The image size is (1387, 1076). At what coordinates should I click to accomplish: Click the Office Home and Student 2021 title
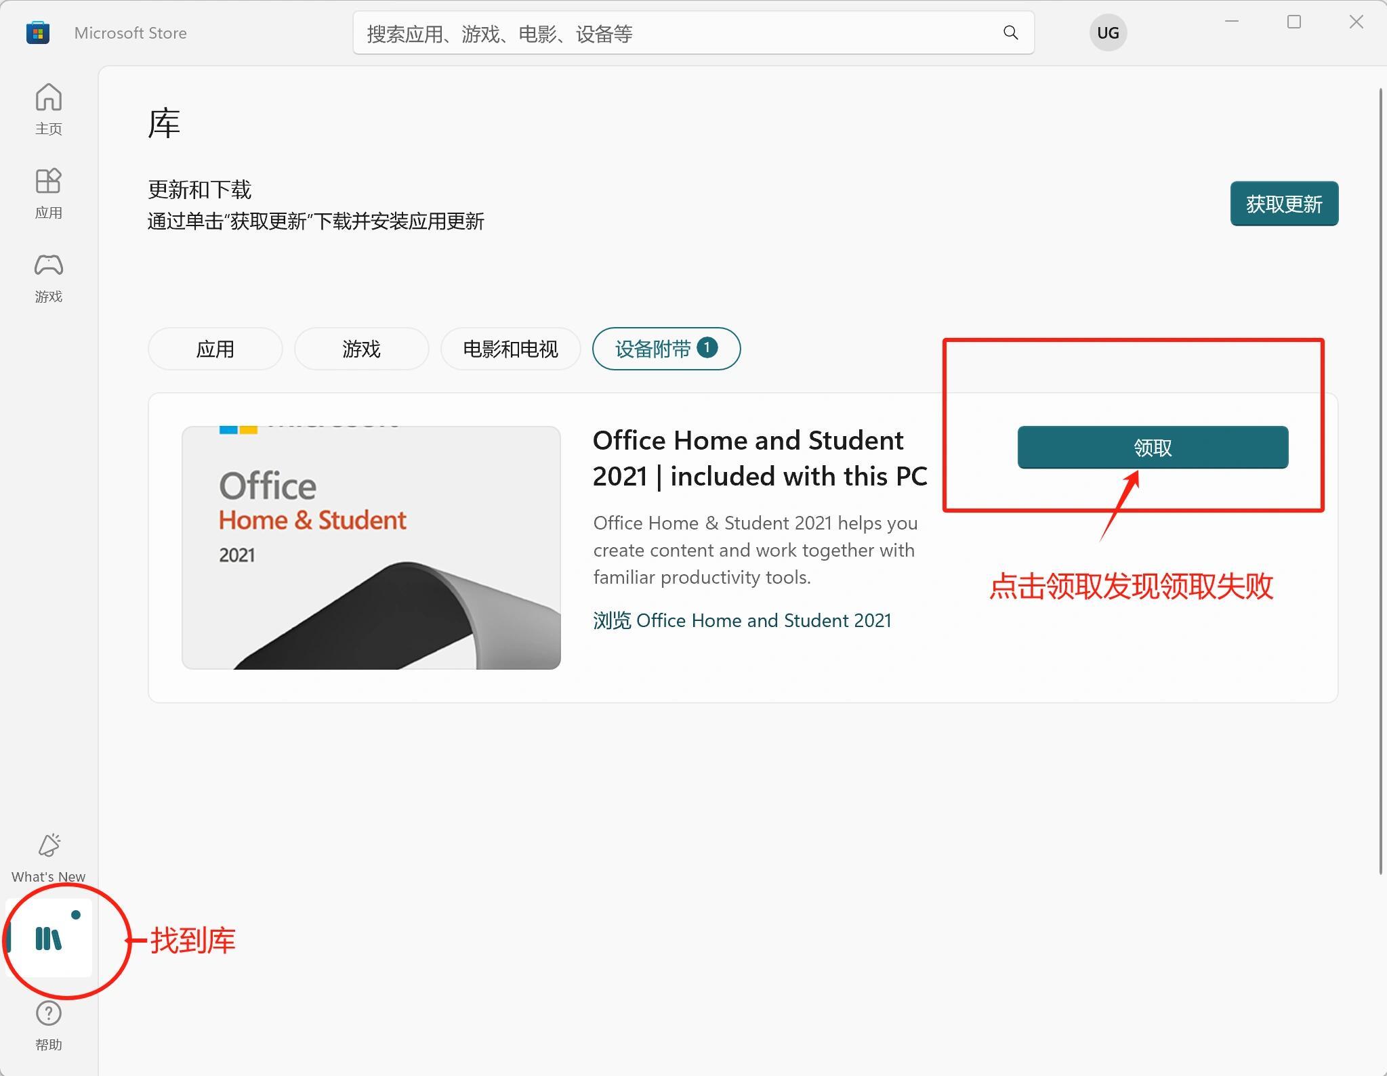pos(760,458)
